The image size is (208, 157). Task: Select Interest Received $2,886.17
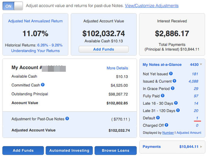click(x=172, y=34)
